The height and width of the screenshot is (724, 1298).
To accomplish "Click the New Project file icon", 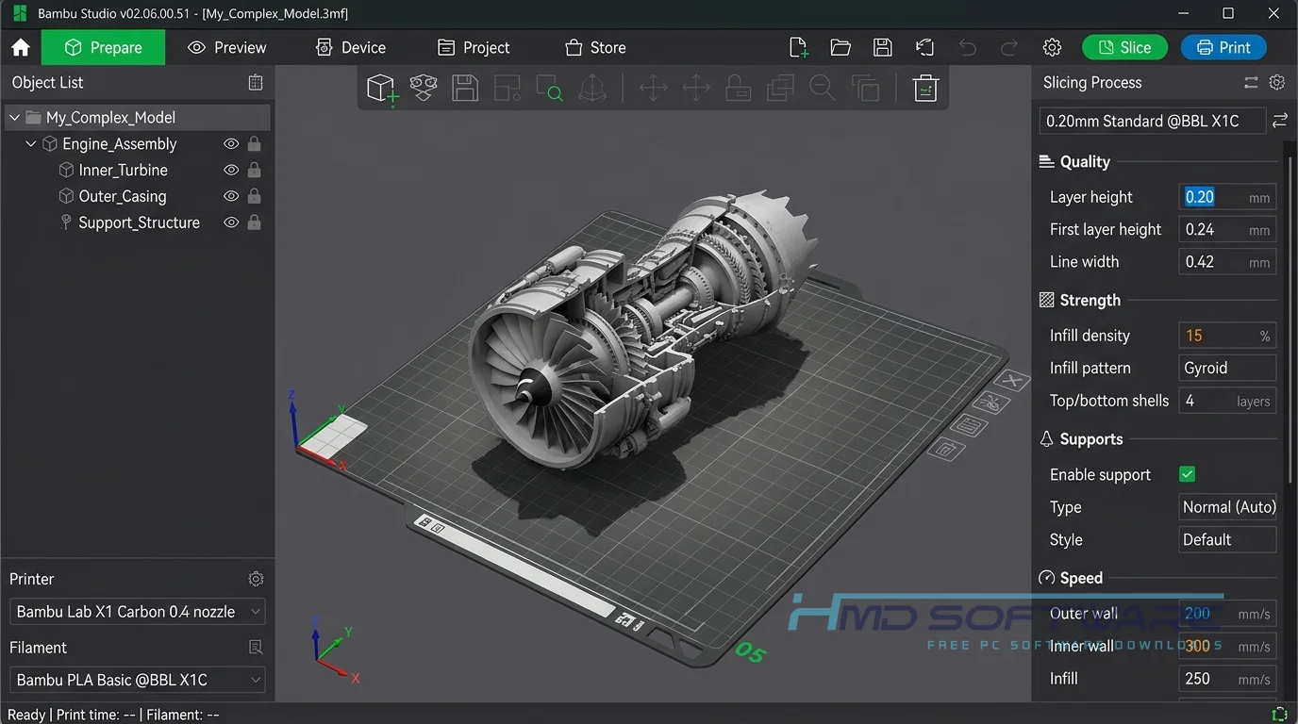I will tap(798, 47).
